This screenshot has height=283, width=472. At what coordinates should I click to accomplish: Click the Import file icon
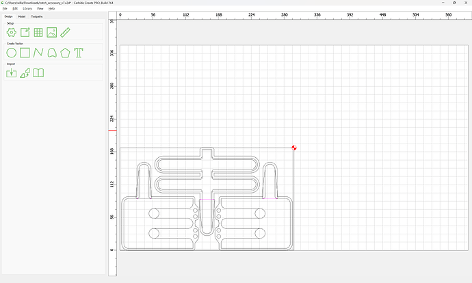coord(12,72)
